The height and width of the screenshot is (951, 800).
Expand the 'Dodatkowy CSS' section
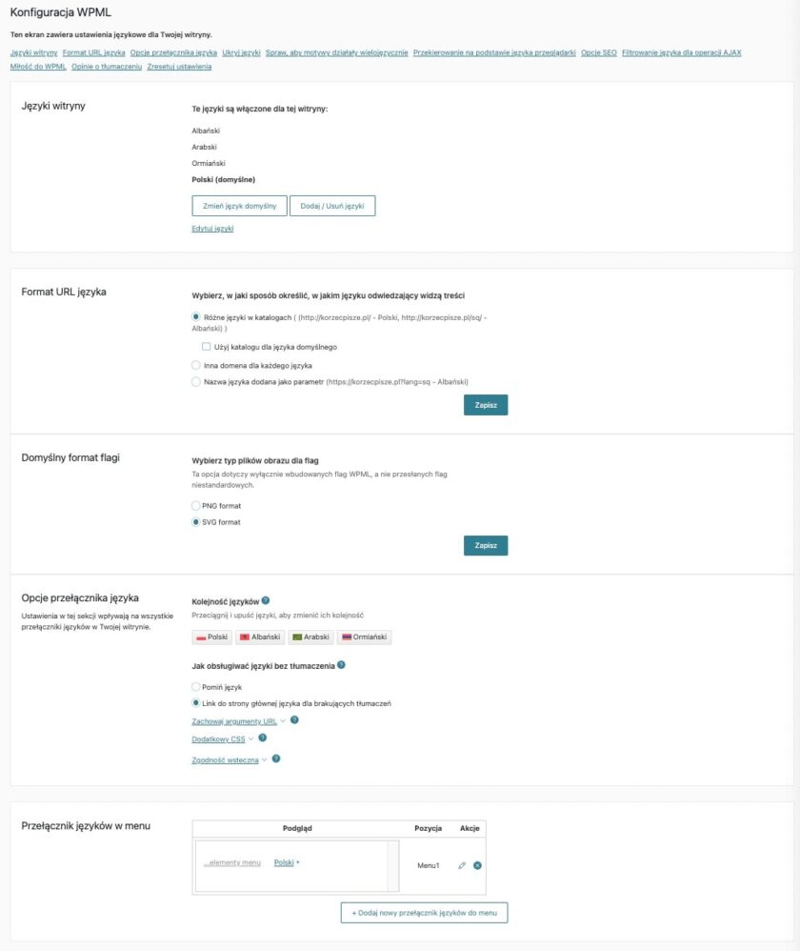click(218, 739)
